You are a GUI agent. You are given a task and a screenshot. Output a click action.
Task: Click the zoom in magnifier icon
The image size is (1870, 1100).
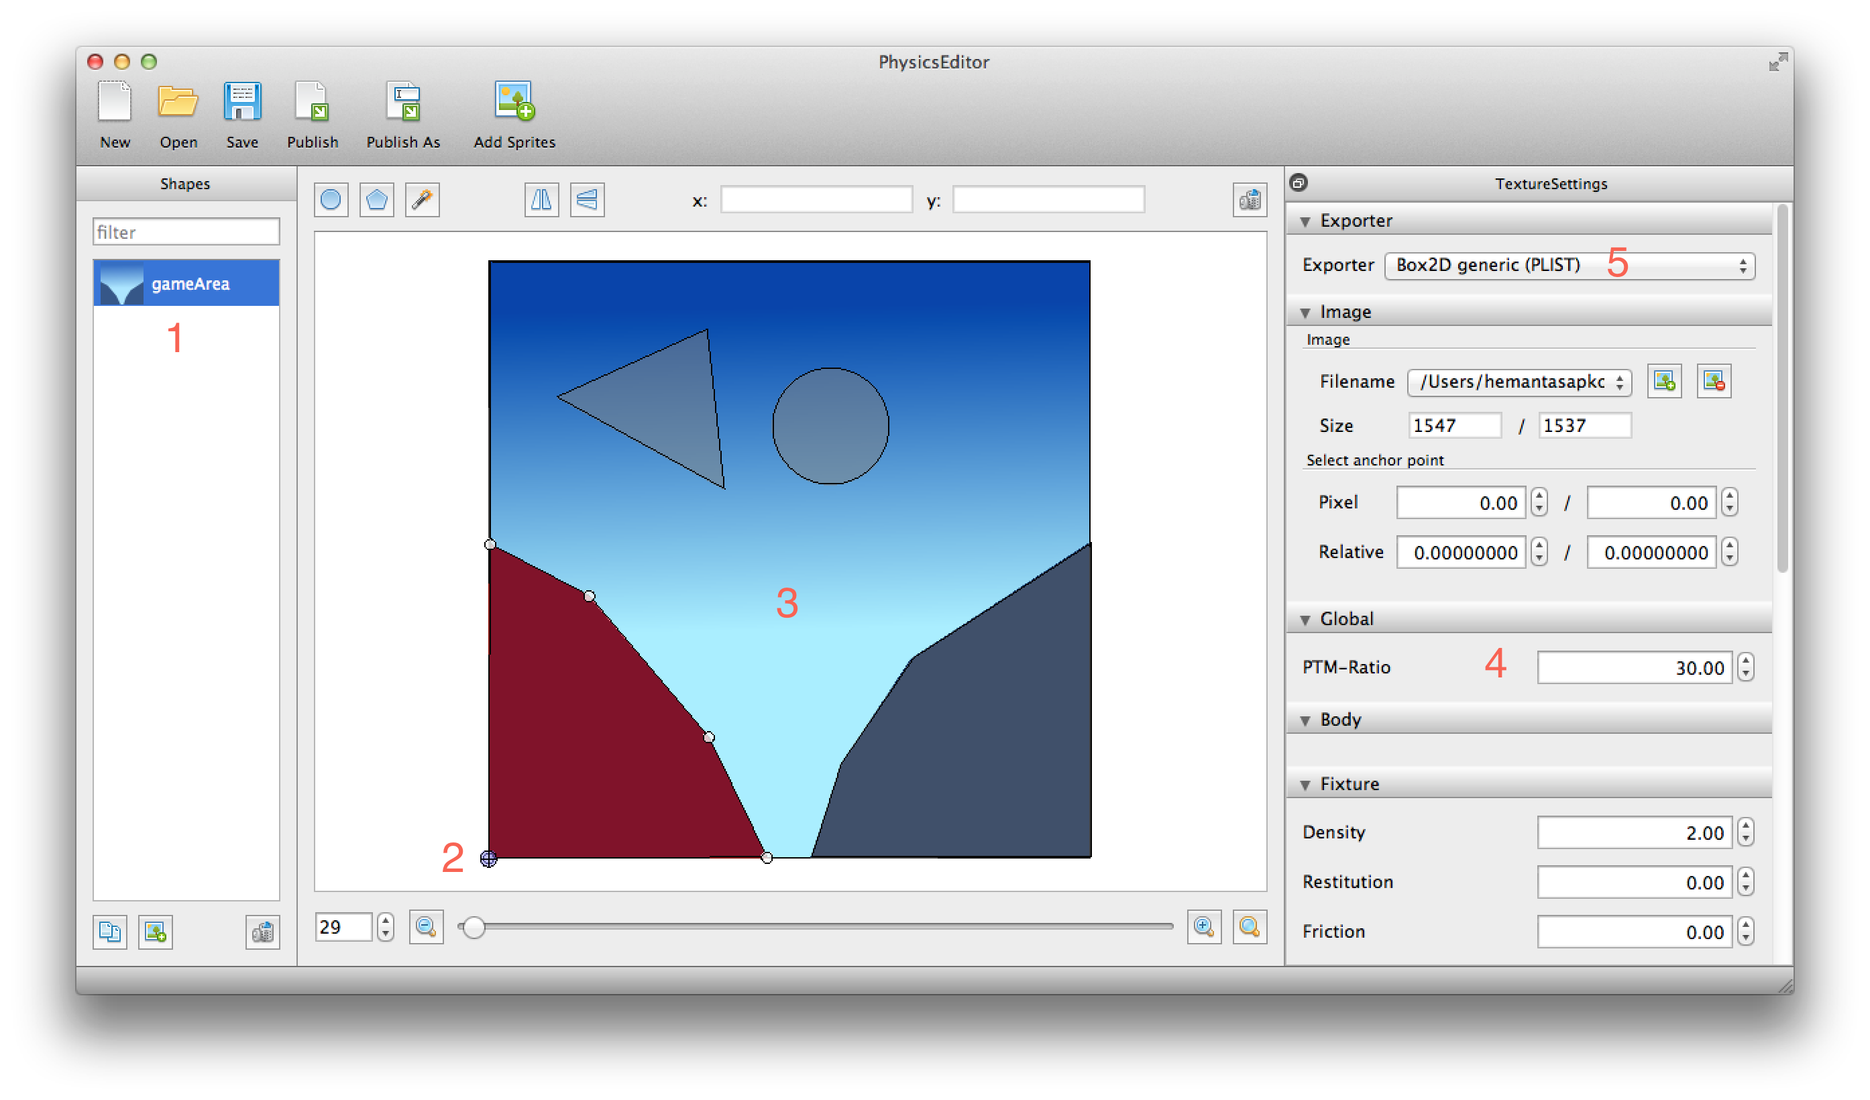coord(1203,927)
